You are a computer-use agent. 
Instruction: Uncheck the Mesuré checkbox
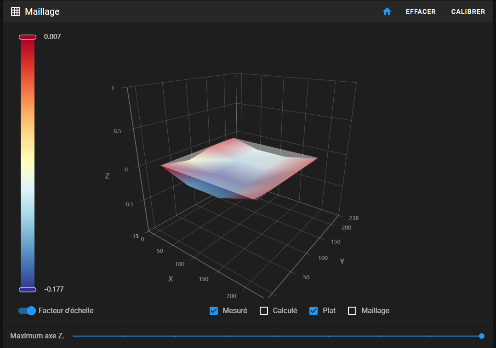(x=214, y=311)
